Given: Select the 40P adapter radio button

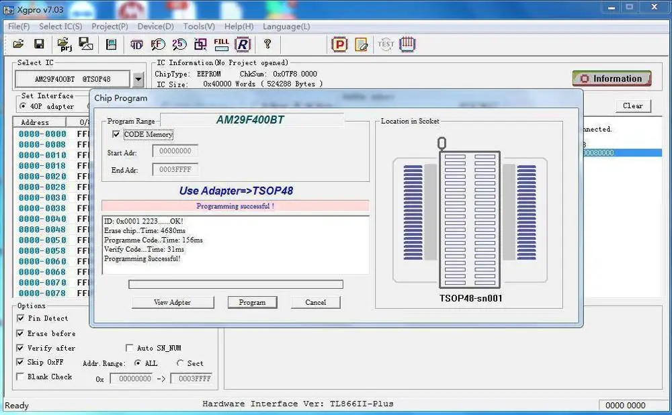Looking at the screenshot, I should [23, 106].
